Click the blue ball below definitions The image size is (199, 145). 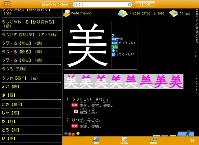click(x=66, y=134)
